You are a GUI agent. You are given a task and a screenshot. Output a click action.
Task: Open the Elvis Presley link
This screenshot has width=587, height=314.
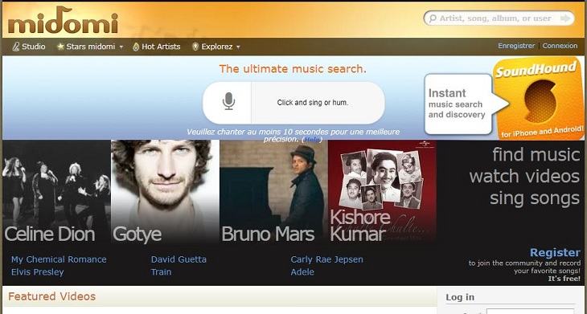point(38,271)
